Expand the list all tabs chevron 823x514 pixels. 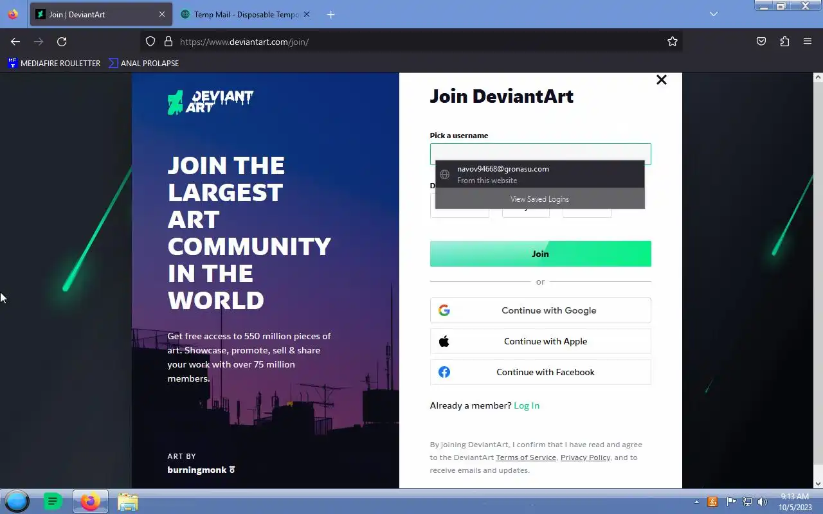[x=714, y=14]
